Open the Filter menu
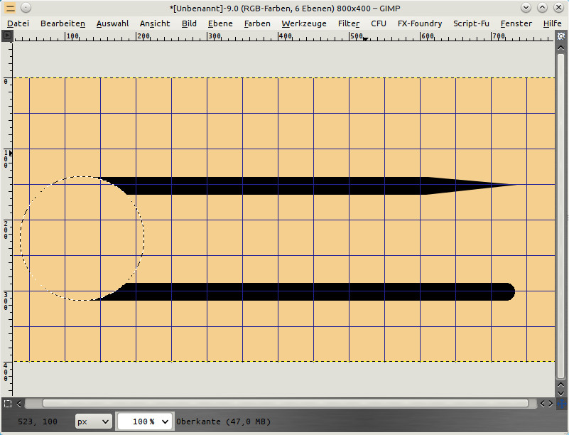The width and height of the screenshot is (569, 435). point(348,23)
